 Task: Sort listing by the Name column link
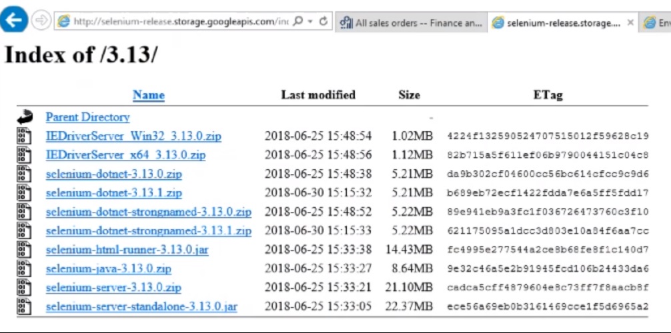point(149,95)
